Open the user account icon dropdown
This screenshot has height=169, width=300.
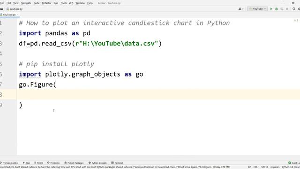click(241, 9)
